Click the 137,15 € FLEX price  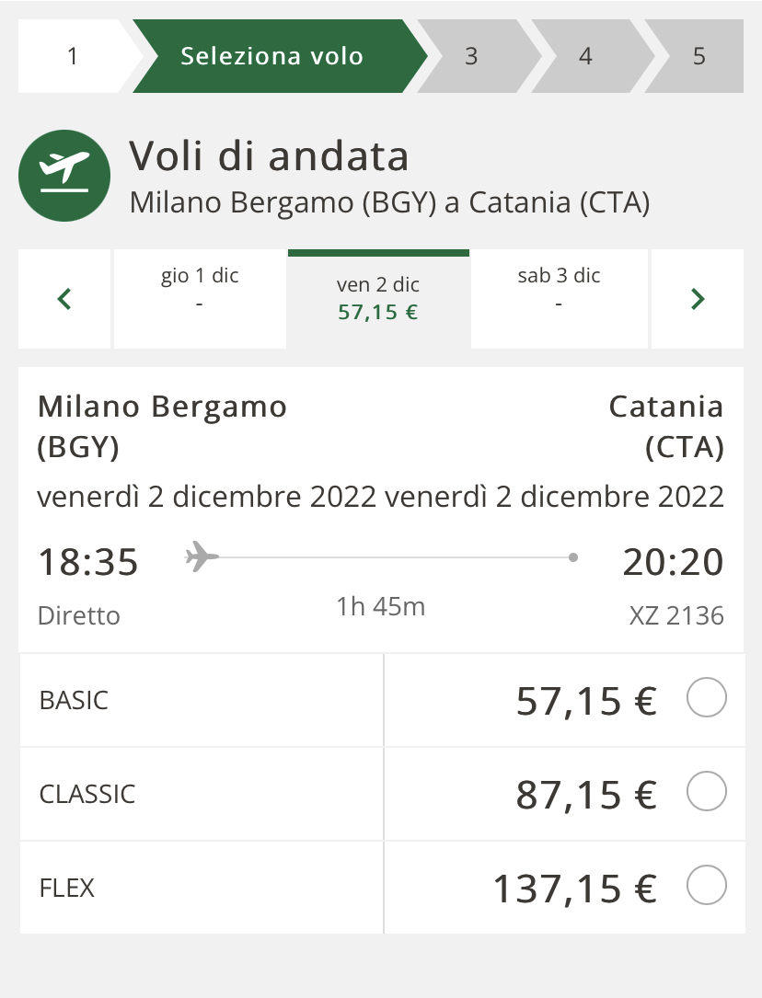574,889
